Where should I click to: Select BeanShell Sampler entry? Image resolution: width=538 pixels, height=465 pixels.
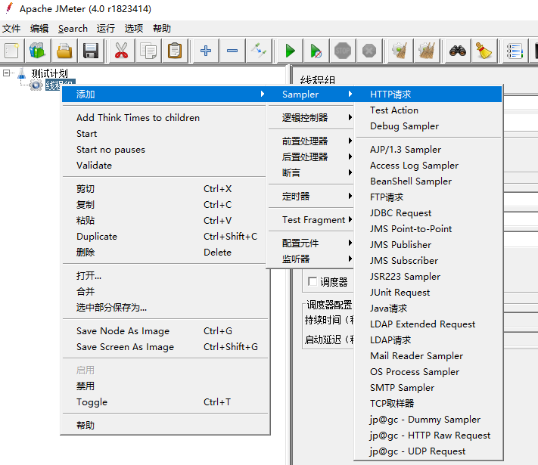pos(428,181)
